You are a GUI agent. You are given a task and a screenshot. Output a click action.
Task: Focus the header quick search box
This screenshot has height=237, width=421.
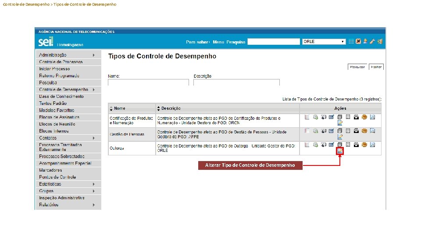coord(274,42)
